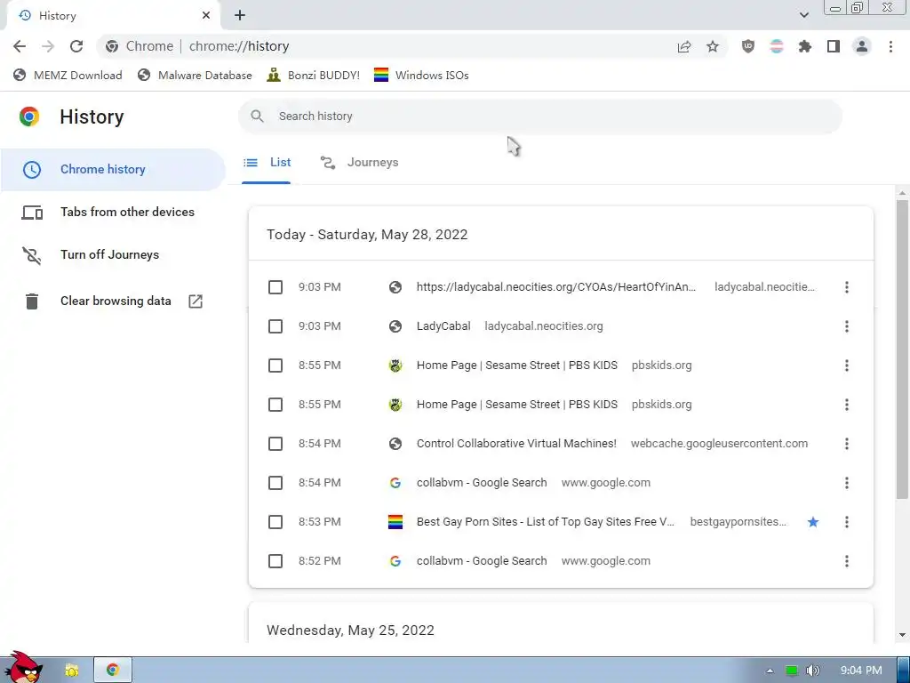
Task: Open actions menu for Control Collaborative Virtual Machines
Action: (847, 444)
